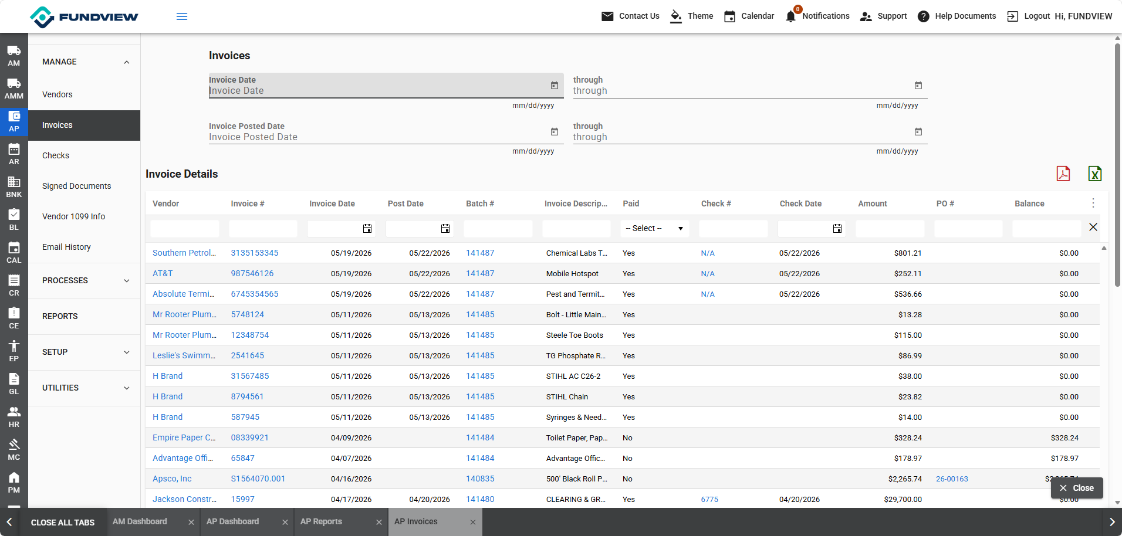This screenshot has height=536, width=1122.
Task: Open the AMM module icon
Action: click(13, 89)
